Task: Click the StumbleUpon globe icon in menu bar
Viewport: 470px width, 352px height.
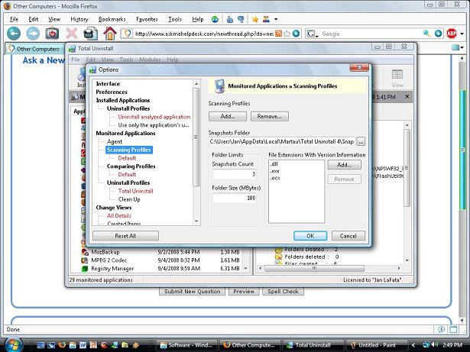Action: (215, 20)
